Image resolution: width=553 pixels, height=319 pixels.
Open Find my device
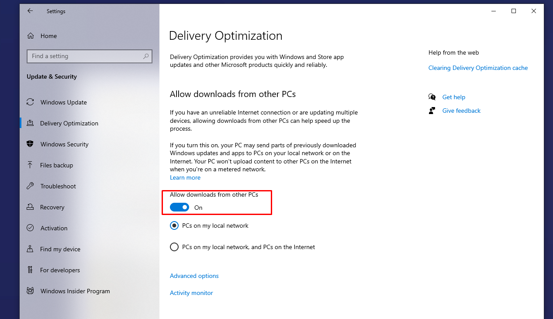[59, 249]
